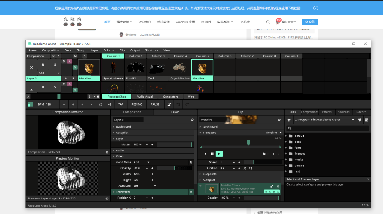Toggle the green BPM sync square
The width and height of the screenshot is (383, 214).
point(30,104)
